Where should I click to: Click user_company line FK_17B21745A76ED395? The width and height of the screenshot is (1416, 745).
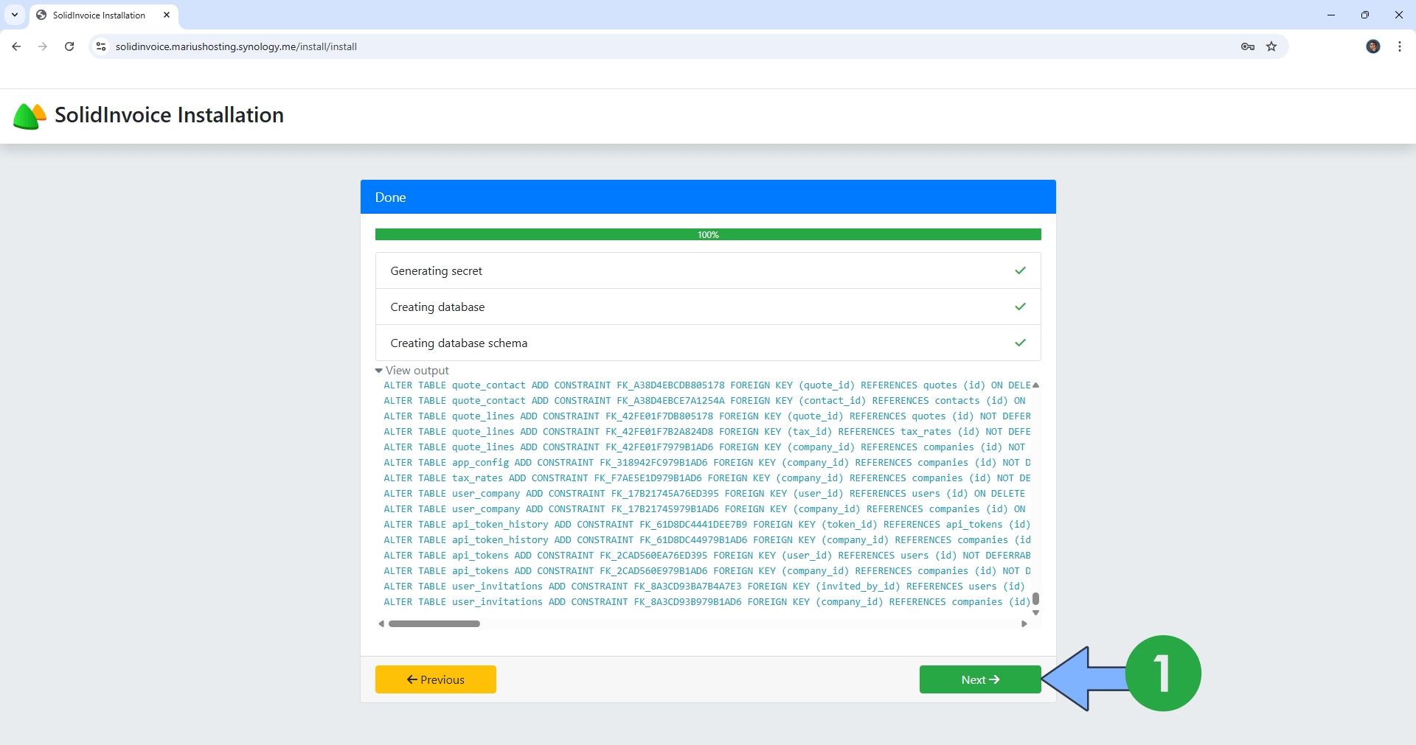click(704, 494)
